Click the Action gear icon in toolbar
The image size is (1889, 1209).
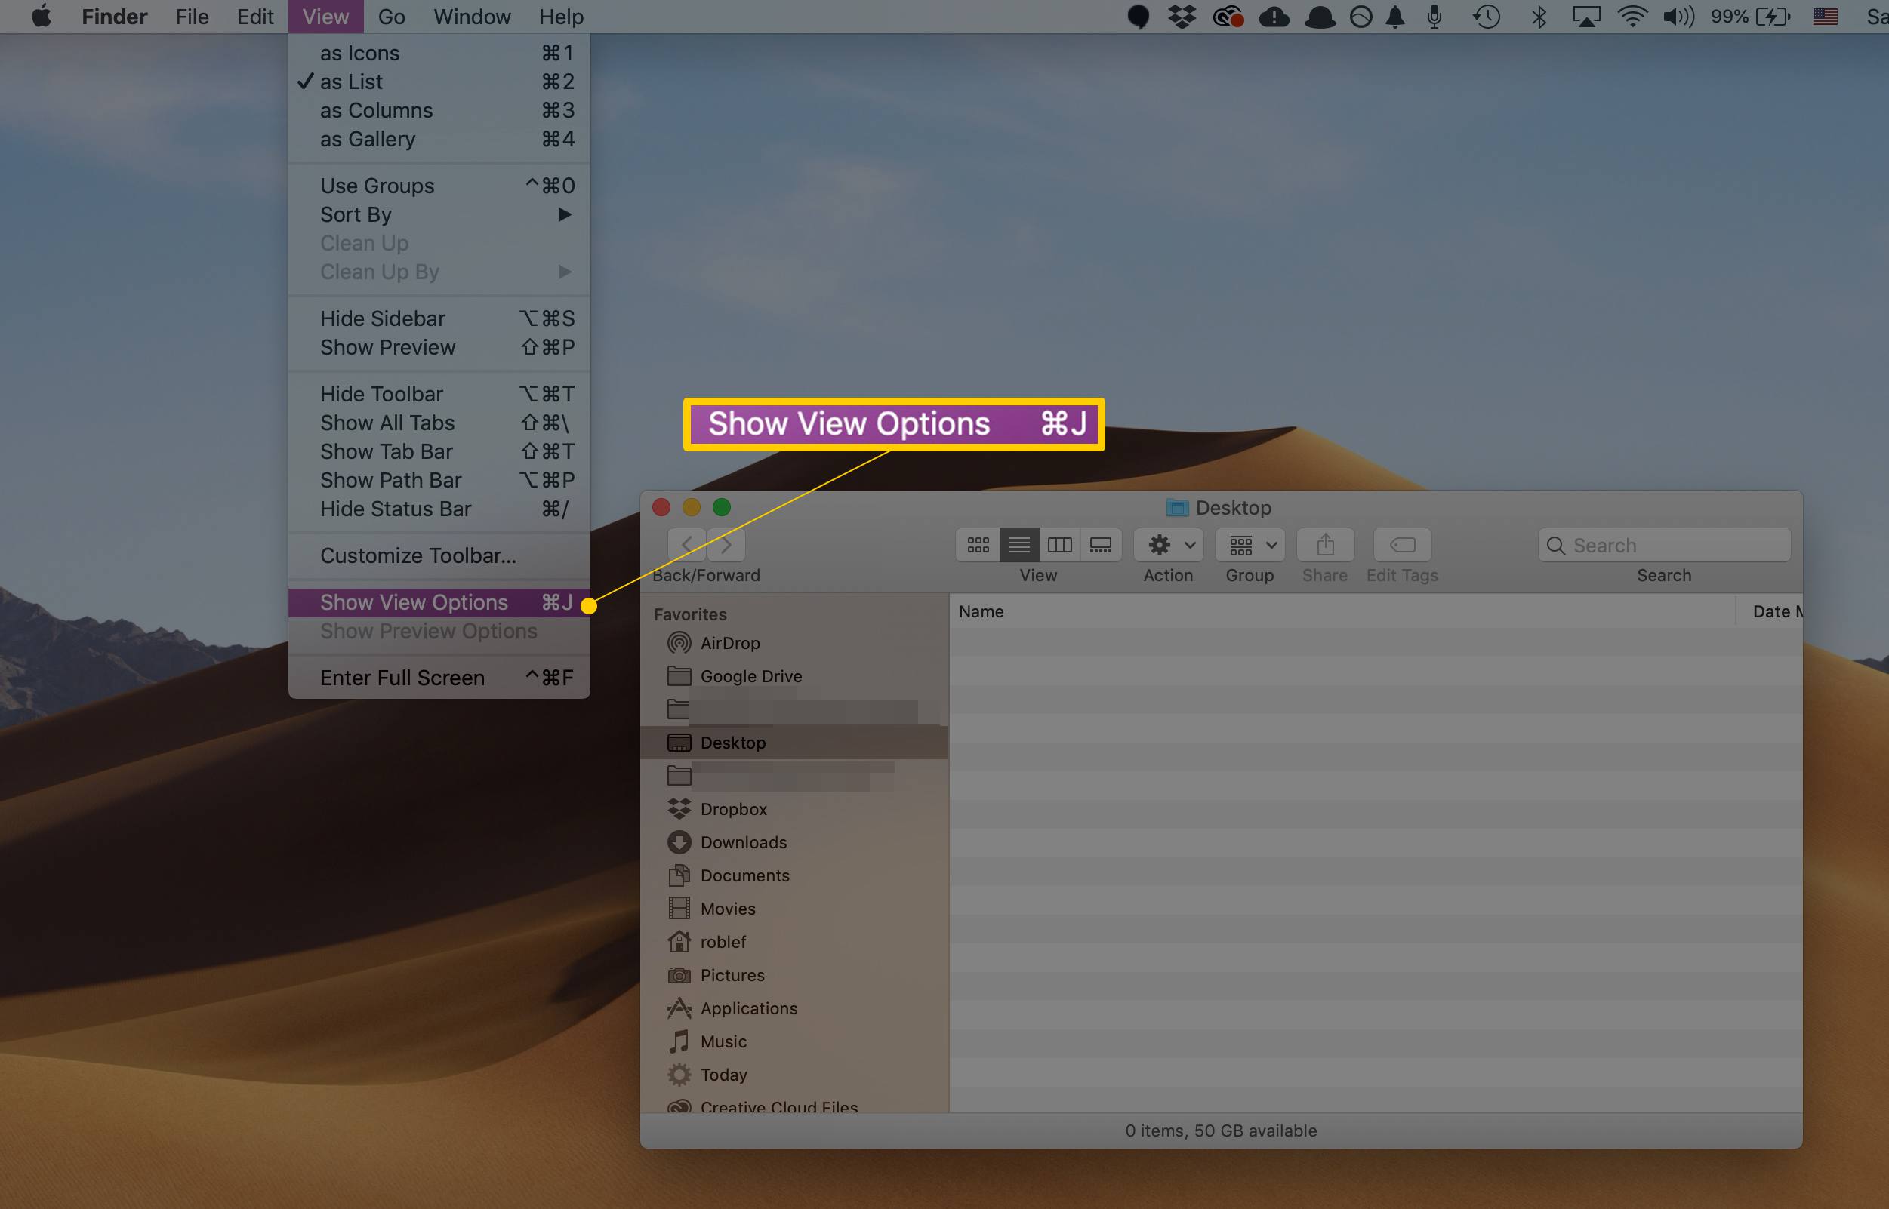1169,544
